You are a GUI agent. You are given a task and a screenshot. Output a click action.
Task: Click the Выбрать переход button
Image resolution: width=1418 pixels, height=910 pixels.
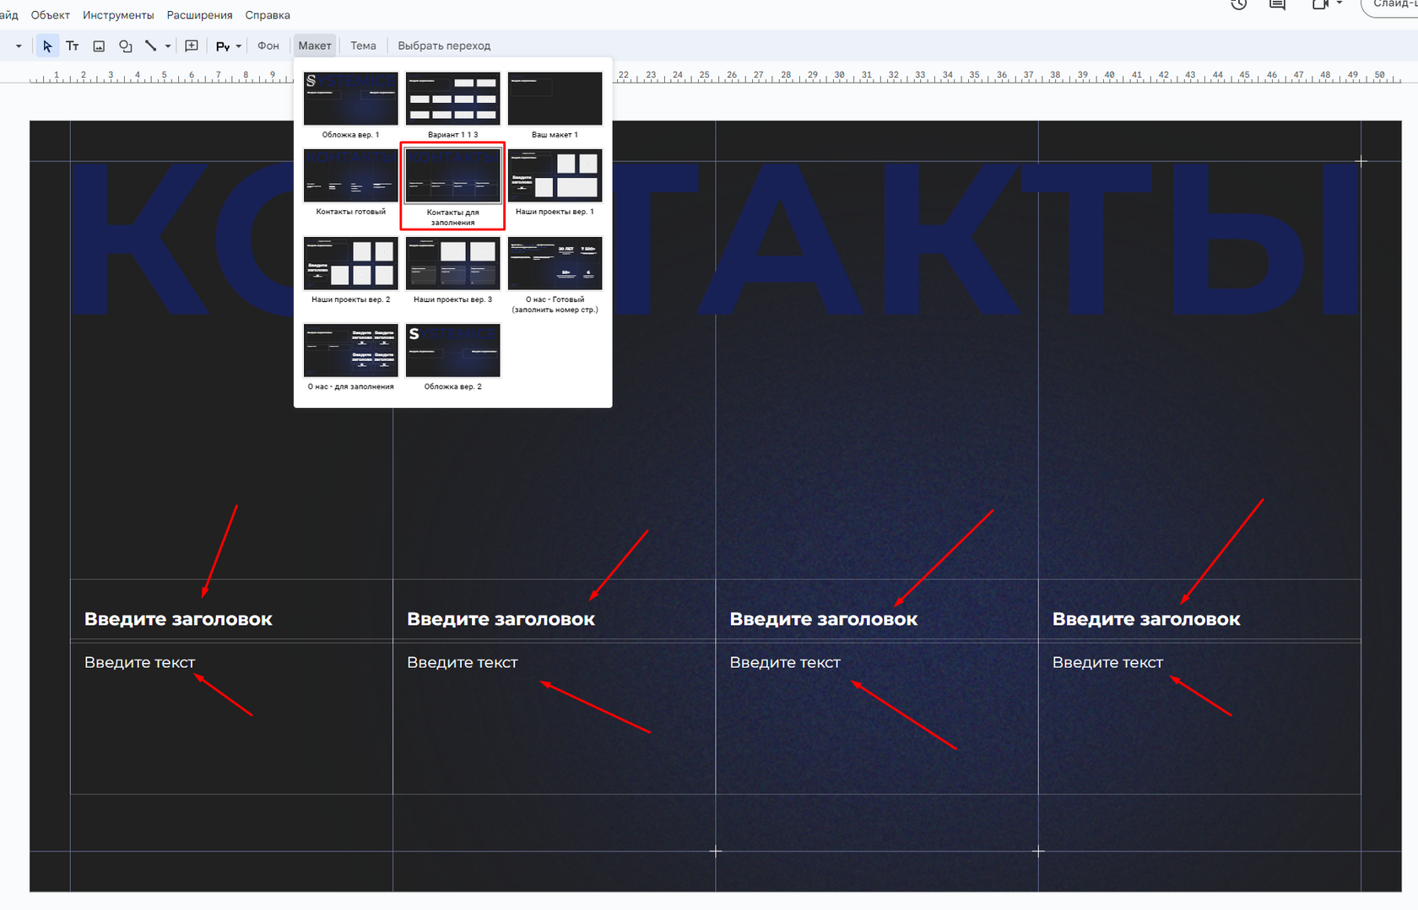click(x=444, y=46)
